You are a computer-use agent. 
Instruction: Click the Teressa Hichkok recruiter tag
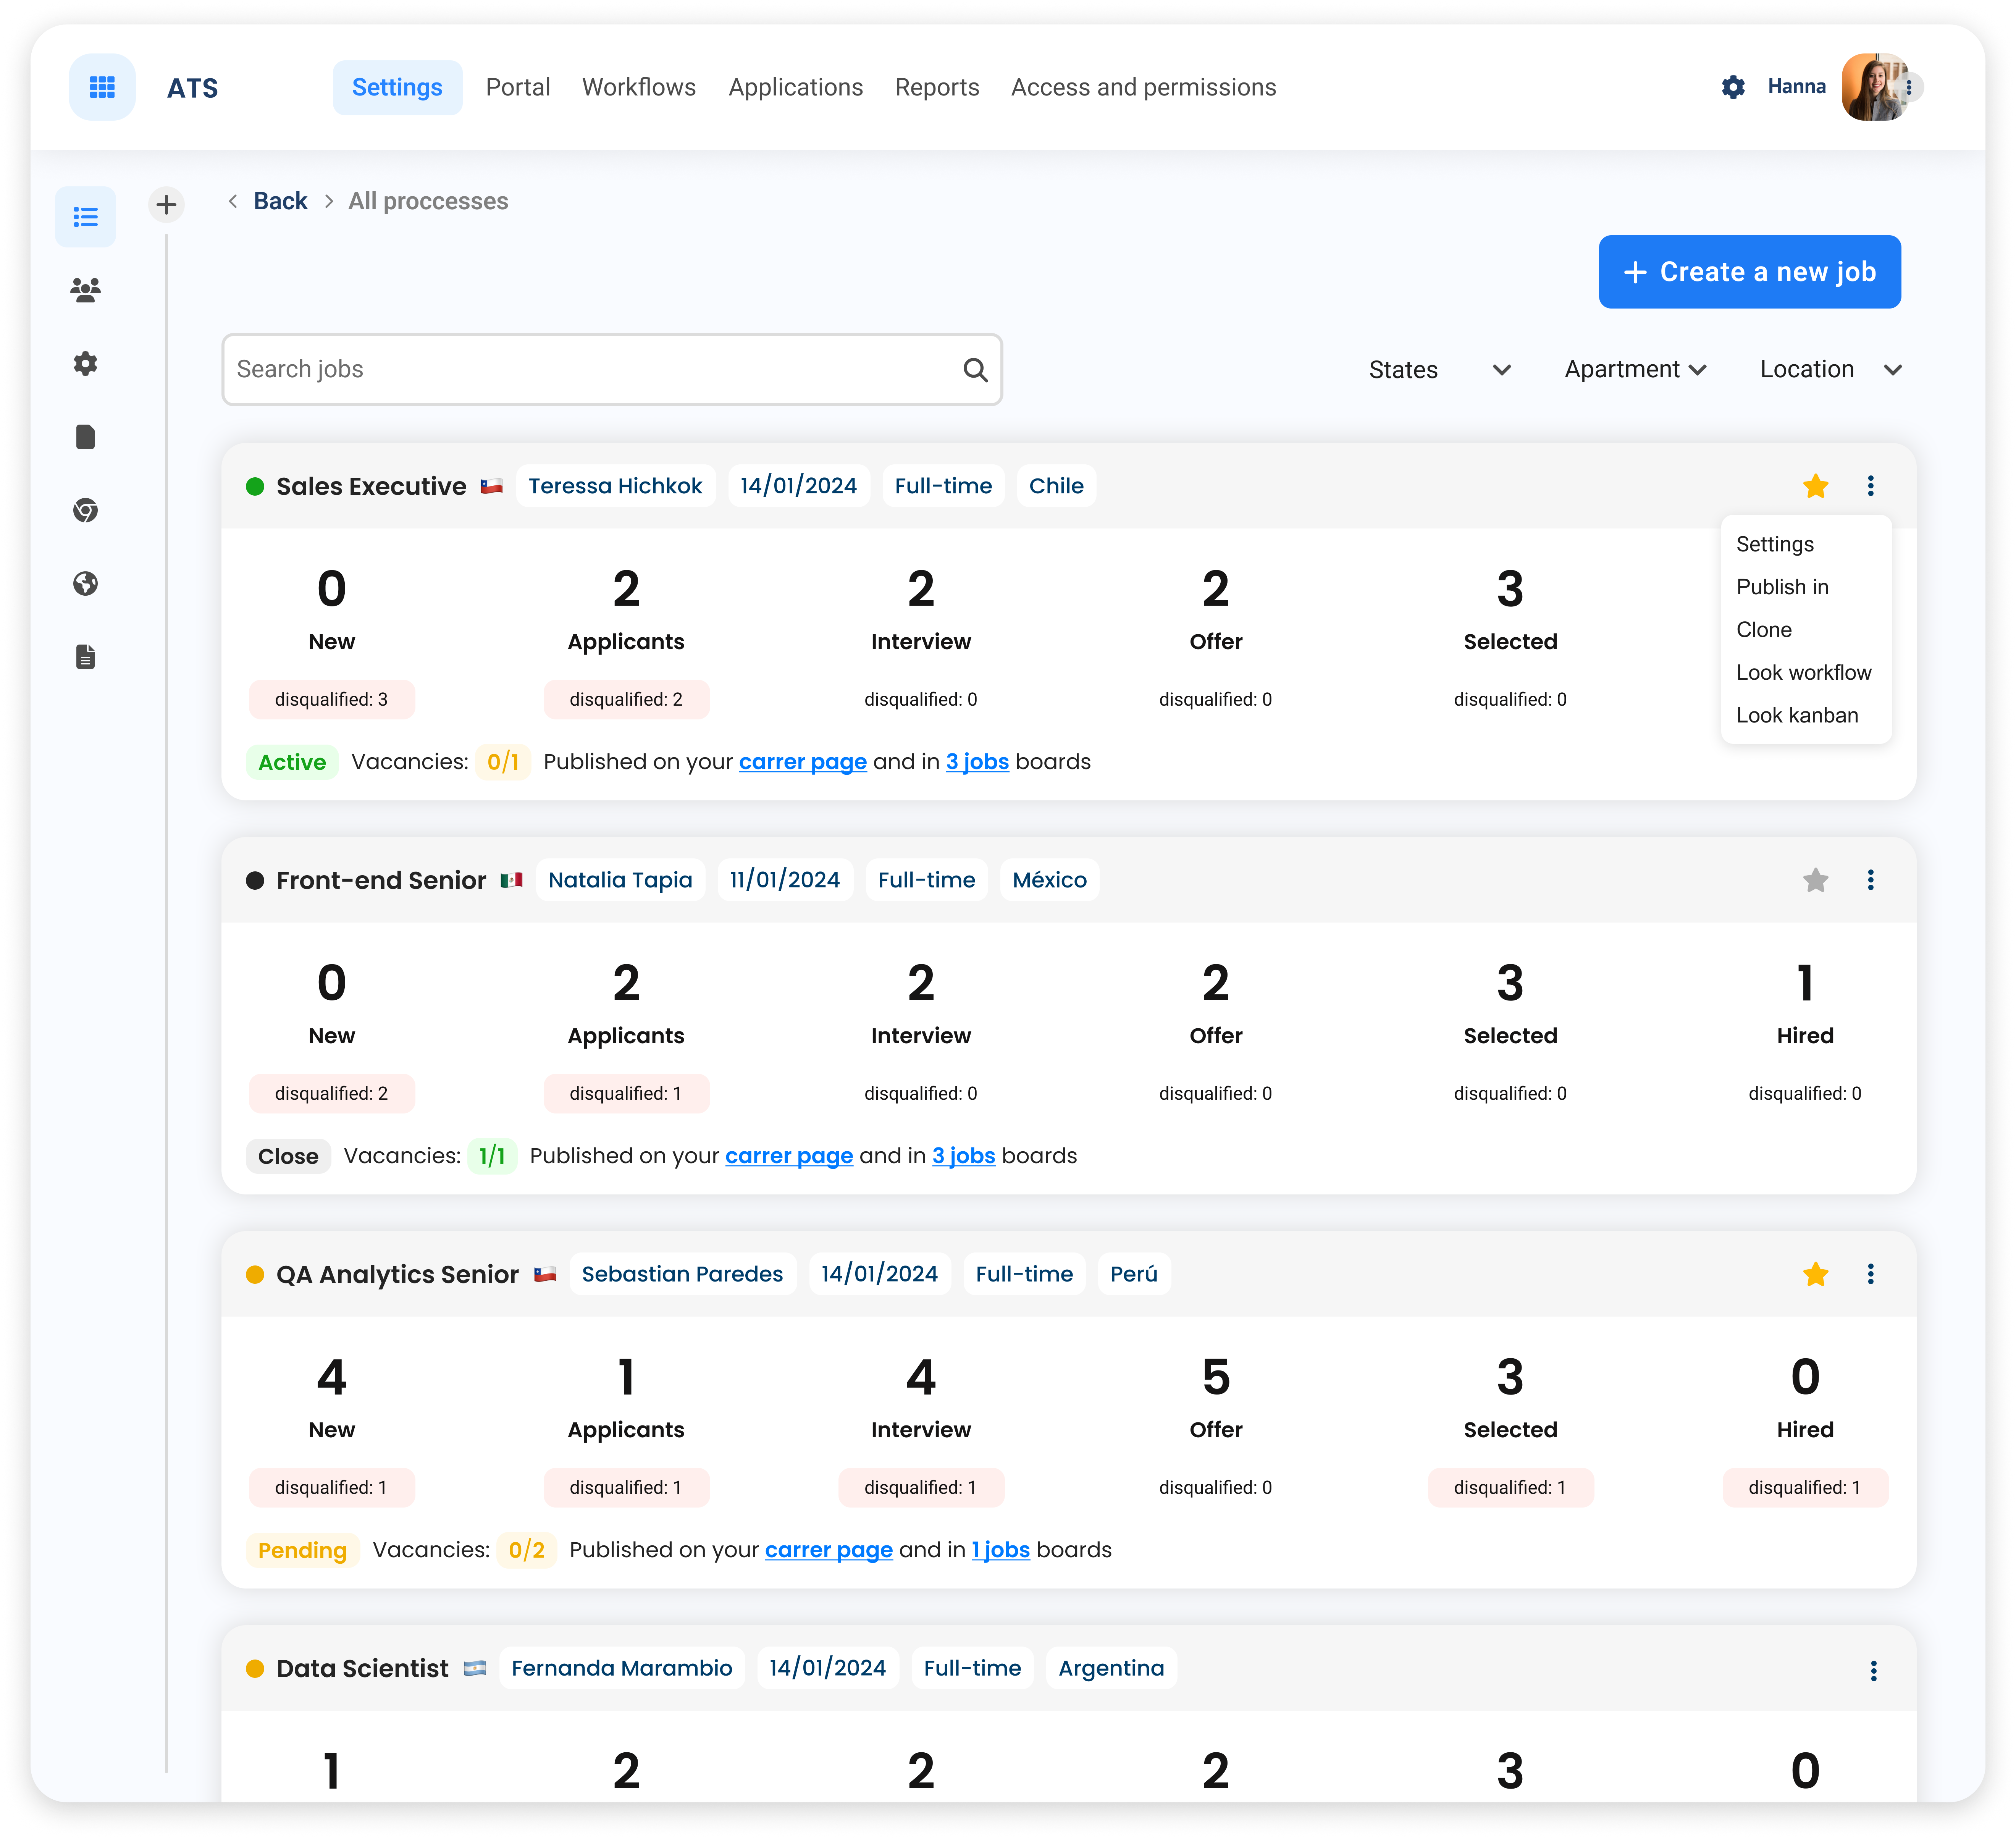point(616,486)
